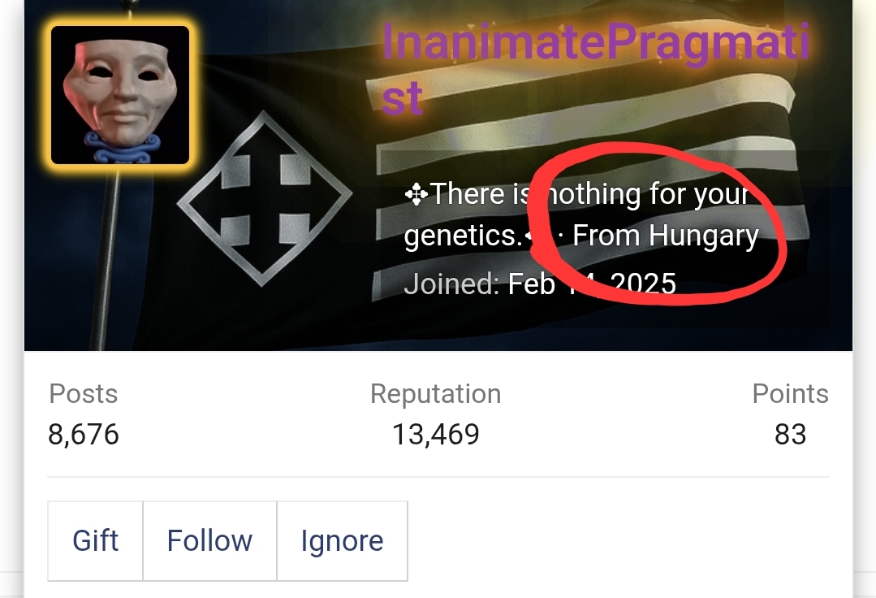Image resolution: width=876 pixels, height=598 pixels.
Task: Click the From Hungary location text
Action: pyautogui.click(x=666, y=236)
